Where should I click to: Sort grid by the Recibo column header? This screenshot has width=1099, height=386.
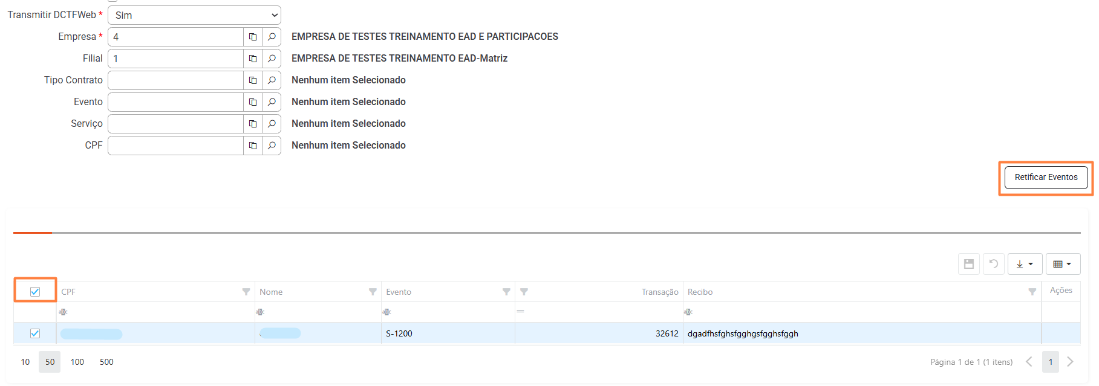click(700, 292)
